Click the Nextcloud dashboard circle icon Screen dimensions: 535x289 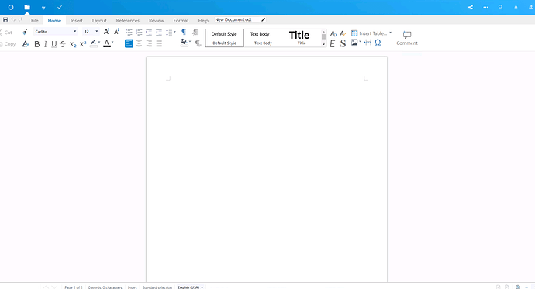[x=11, y=7]
